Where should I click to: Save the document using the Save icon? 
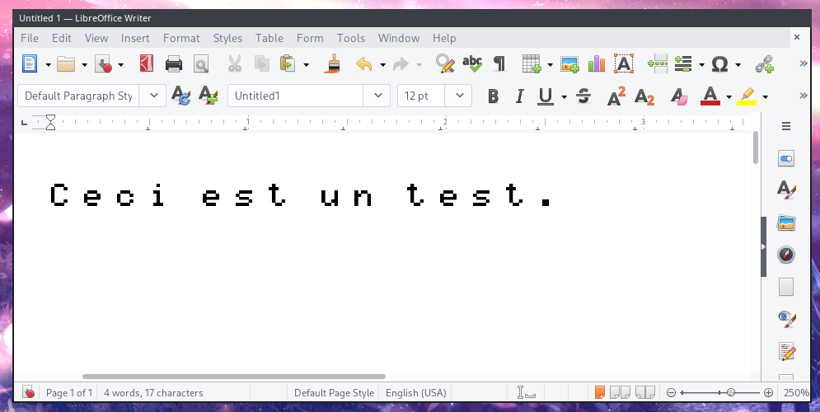(x=103, y=63)
